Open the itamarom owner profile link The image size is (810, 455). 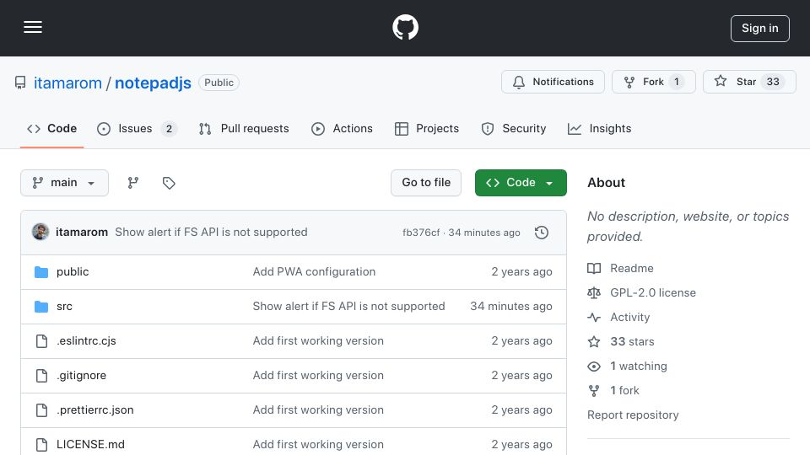(67, 83)
